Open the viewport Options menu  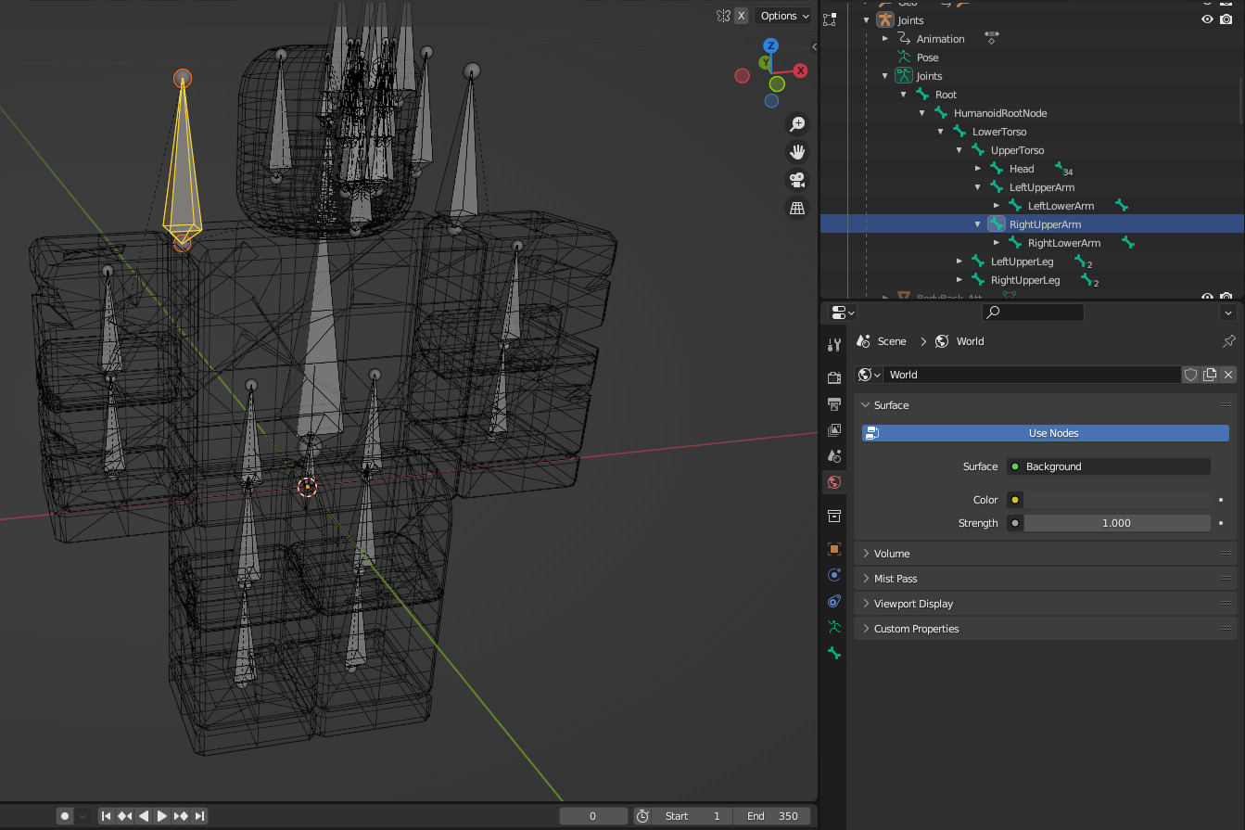point(782,15)
